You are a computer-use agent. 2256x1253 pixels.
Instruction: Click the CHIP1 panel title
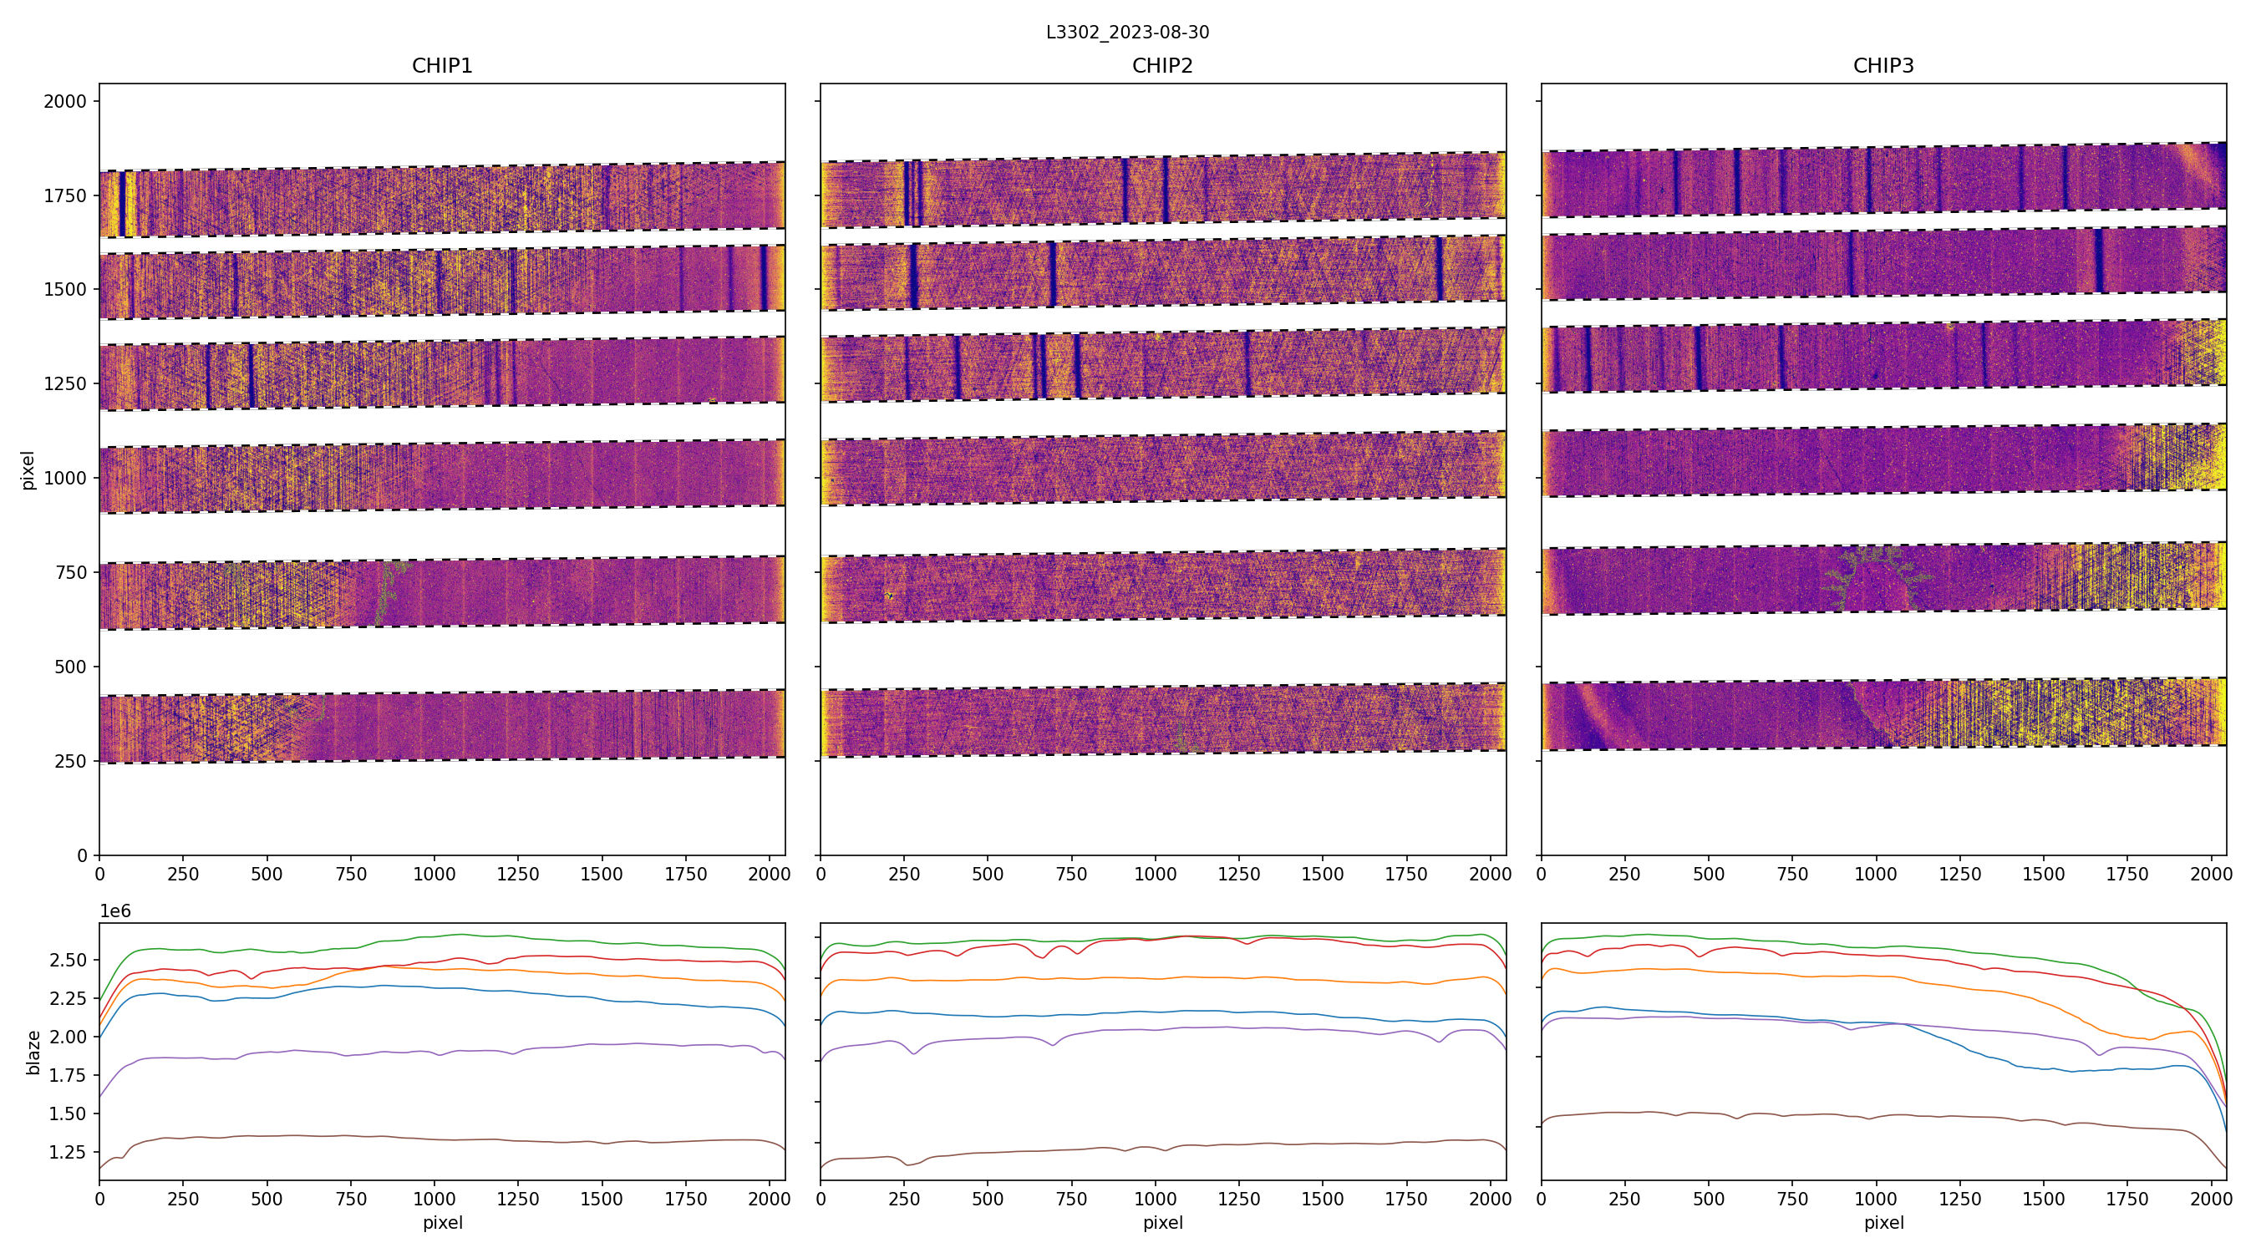442,66
